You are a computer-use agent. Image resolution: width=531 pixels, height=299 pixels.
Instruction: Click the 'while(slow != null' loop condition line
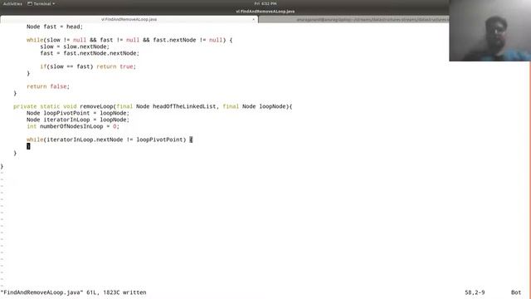coord(129,40)
